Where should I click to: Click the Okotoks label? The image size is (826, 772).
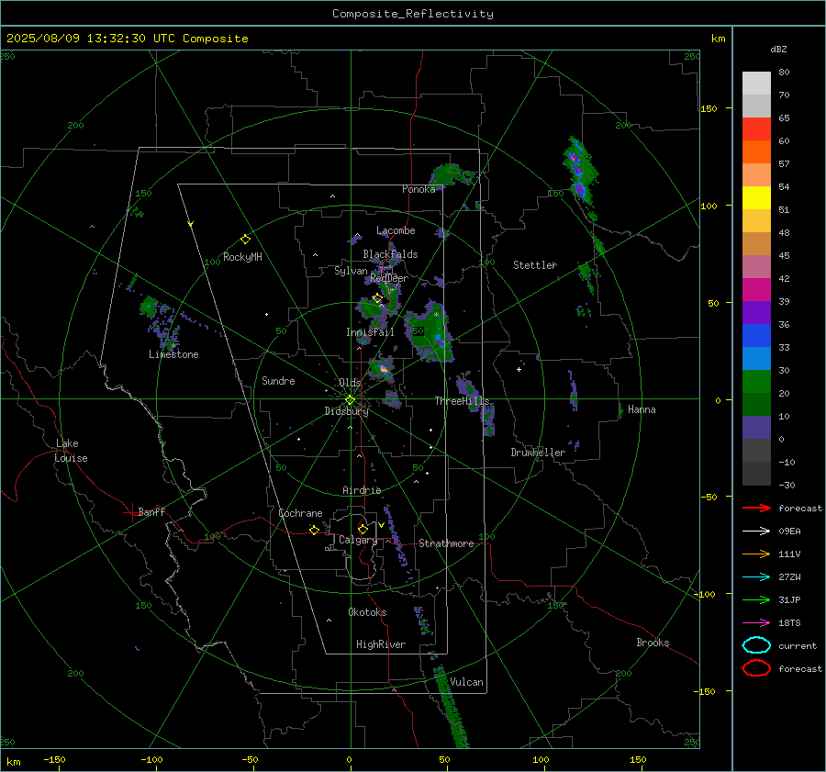click(x=367, y=612)
